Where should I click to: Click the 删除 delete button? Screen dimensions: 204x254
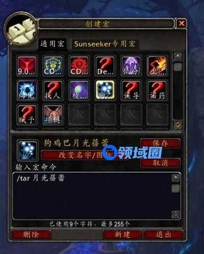pos(31,235)
